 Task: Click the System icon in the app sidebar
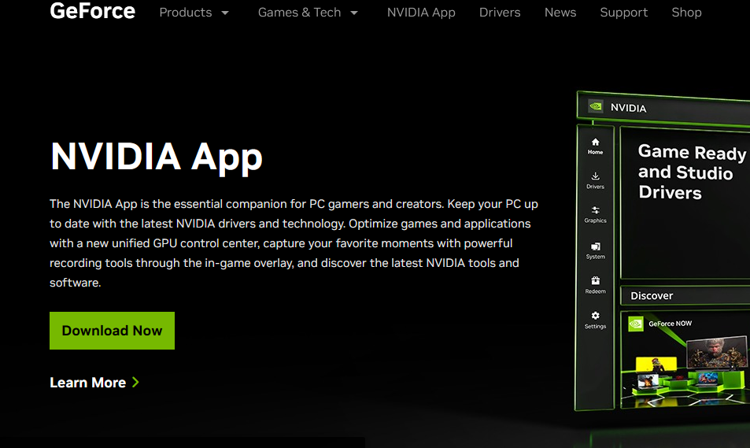pyautogui.click(x=595, y=246)
